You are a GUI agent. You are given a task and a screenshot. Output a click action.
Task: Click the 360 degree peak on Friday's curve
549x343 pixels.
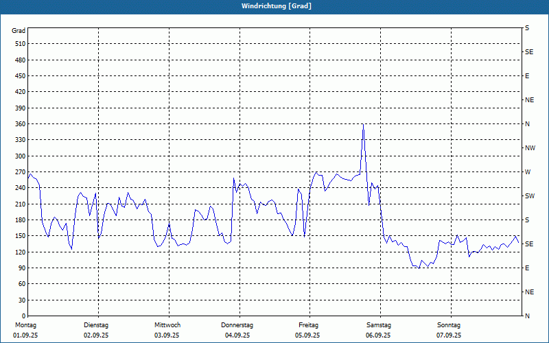click(x=363, y=124)
